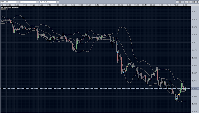Click the highlighted 1.9650 current price tag
199x113 pixels.
coord(195,89)
